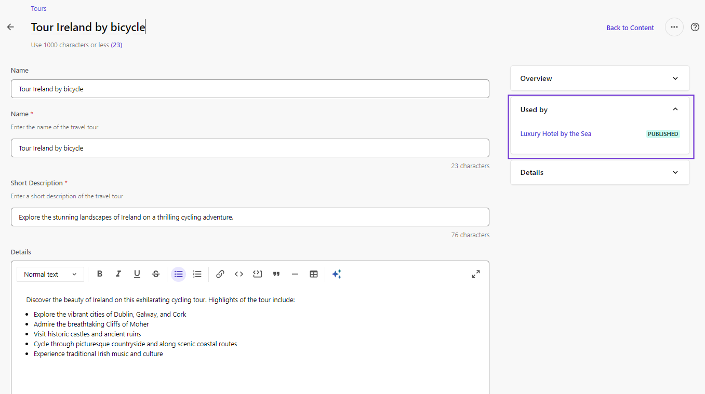This screenshot has width=705, height=394.
Task: Click the '23 characters' counter text
Action: (x=470, y=166)
